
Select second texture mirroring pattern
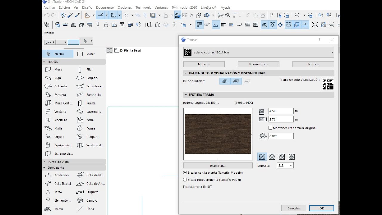coord(272,157)
